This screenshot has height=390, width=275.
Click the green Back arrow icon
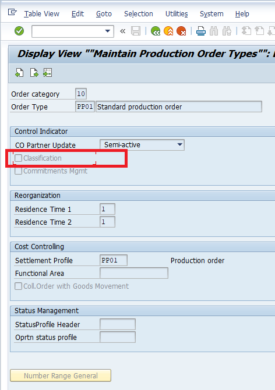pos(156,31)
